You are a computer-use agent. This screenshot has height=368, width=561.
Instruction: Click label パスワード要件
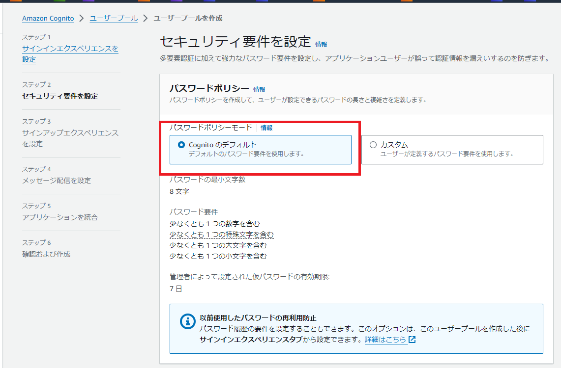[x=194, y=212]
